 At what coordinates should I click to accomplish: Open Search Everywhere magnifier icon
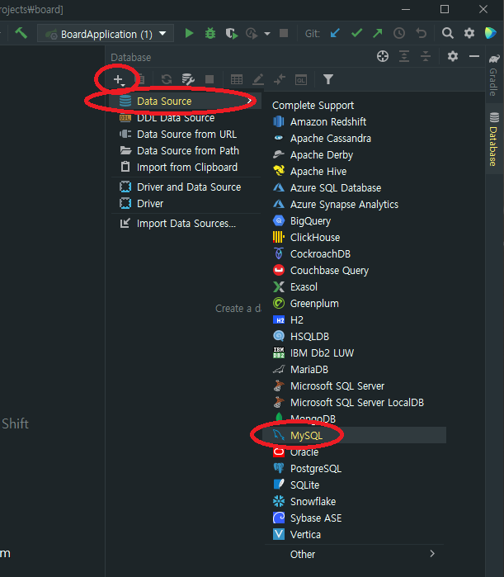click(447, 34)
